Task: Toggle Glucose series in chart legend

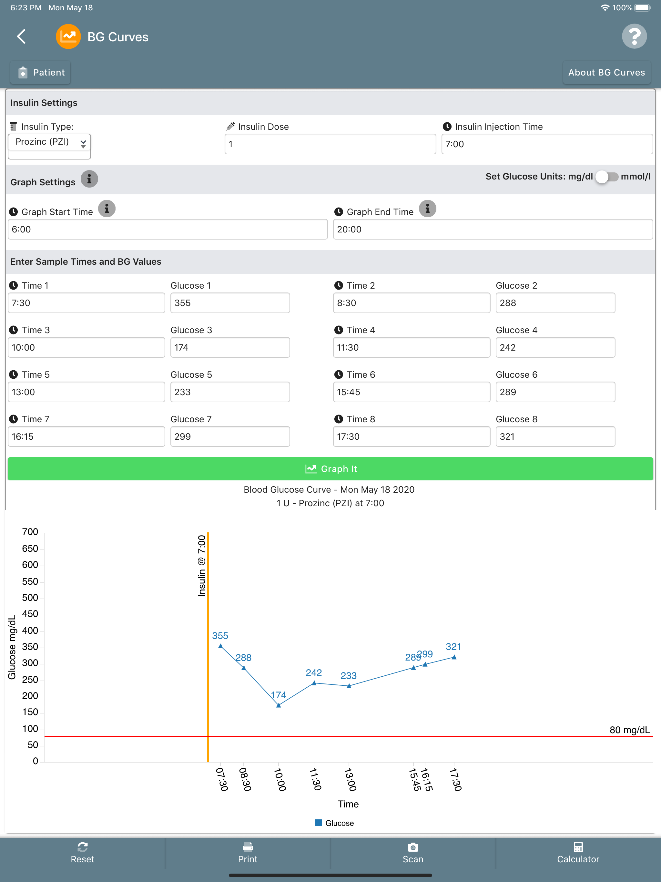Action: [x=334, y=823]
